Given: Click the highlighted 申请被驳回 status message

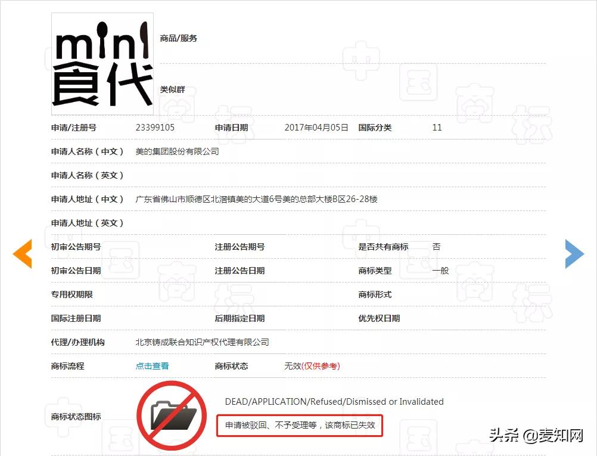Looking at the screenshot, I should (300, 426).
